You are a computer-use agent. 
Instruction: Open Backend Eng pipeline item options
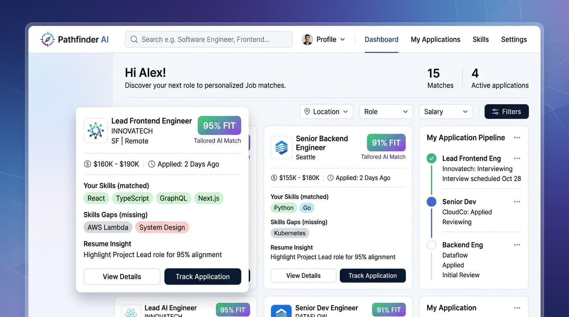tap(517, 245)
